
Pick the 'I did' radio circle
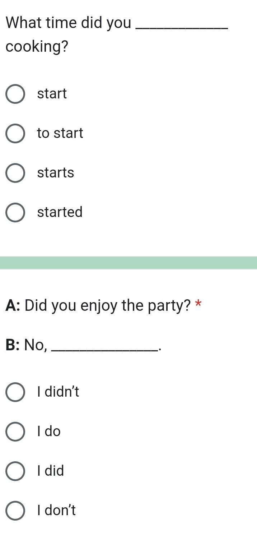point(15,471)
